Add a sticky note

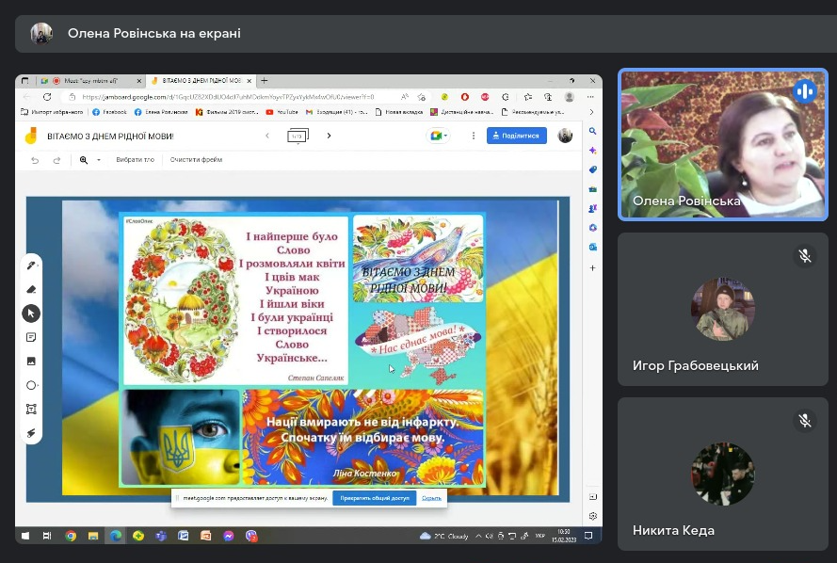tap(31, 337)
